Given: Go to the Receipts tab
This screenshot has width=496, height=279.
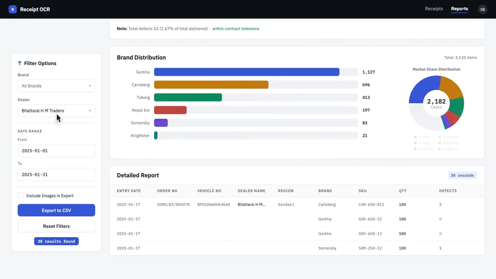Looking at the screenshot, I should pos(434,9).
